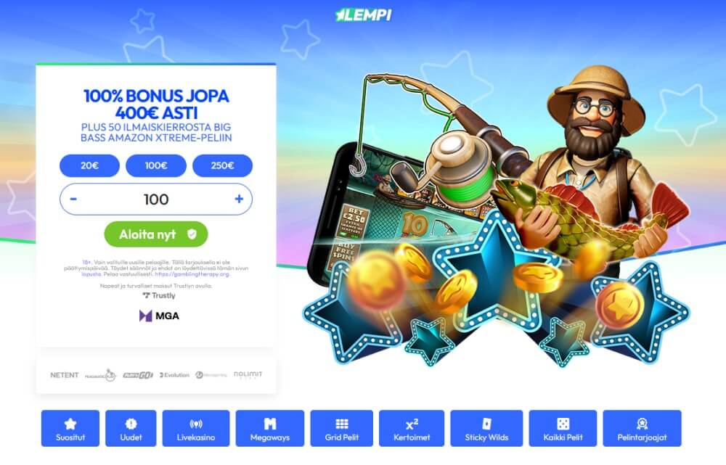Open the Uudet new games category
Viewport: 726px width, 465px height.
[x=131, y=429]
